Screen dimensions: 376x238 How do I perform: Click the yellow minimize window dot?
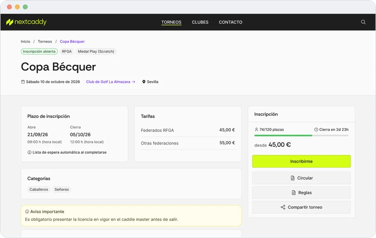tap(17, 7)
